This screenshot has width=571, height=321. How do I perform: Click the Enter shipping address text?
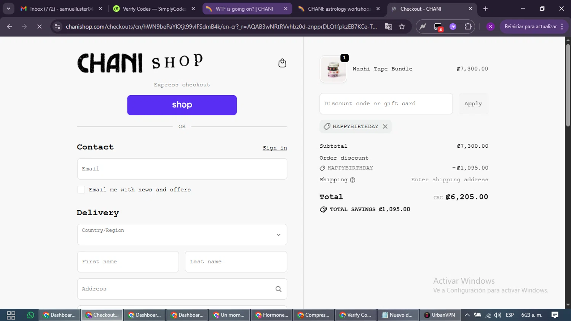pos(450,180)
